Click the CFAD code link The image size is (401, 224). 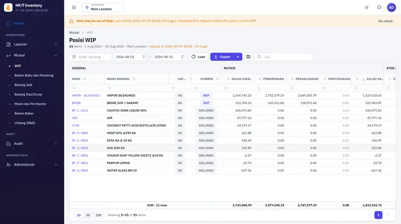click(x=75, y=126)
